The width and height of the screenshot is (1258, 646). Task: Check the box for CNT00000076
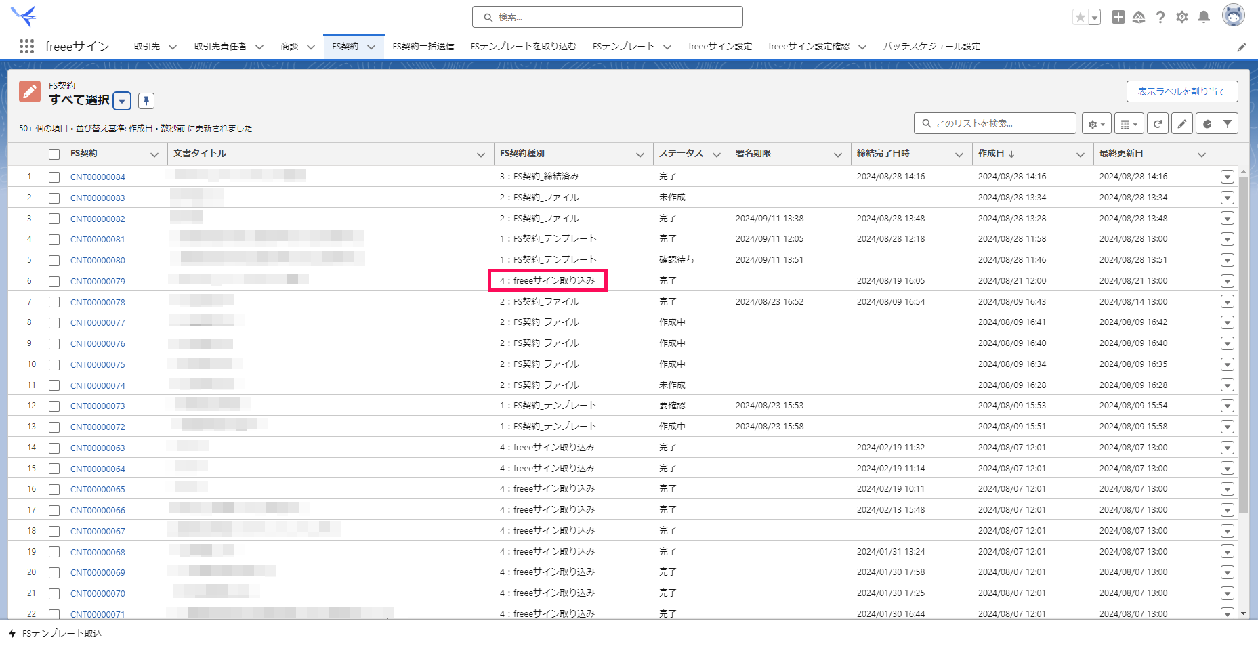pyautogui.click(x=54, y=344)
